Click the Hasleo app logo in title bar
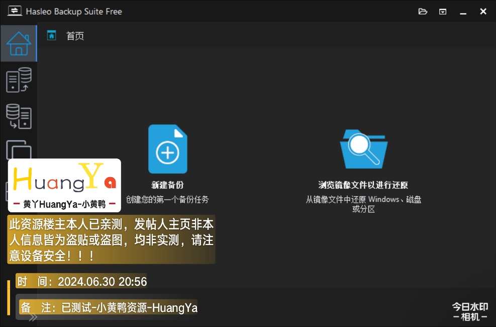 [x=14, y=11]
